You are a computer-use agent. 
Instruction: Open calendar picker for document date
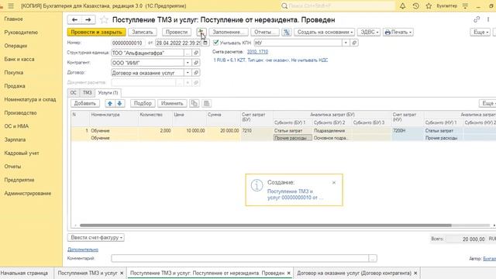pyautogui.click(x=205, y=43)
